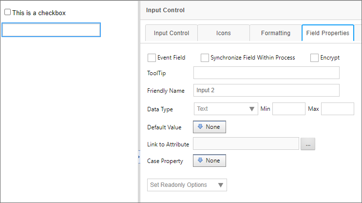Select the Field Properties tab
Screen dimensions: 362x203
click(x=328, y=33)
